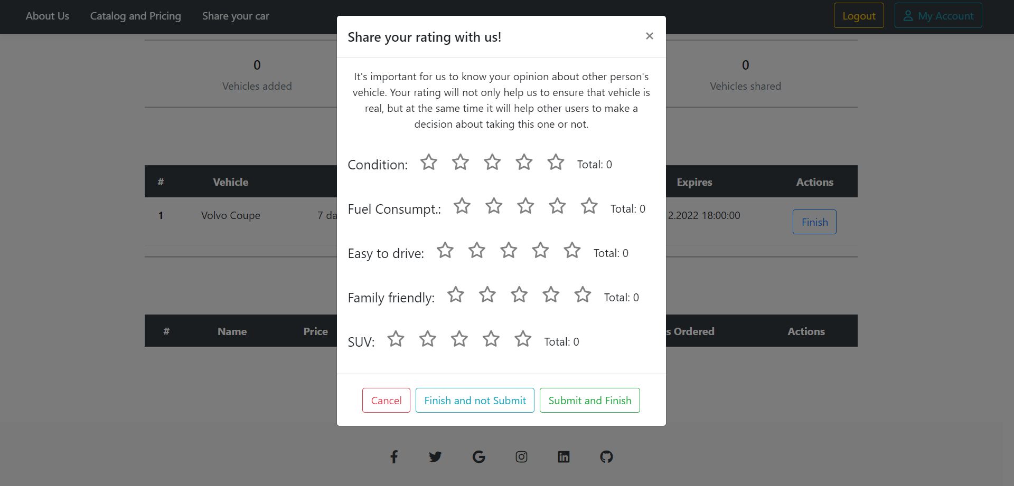
Task: Open the Catalog and Pricing page
Action: pyautogui.click(x=136, y=16)
